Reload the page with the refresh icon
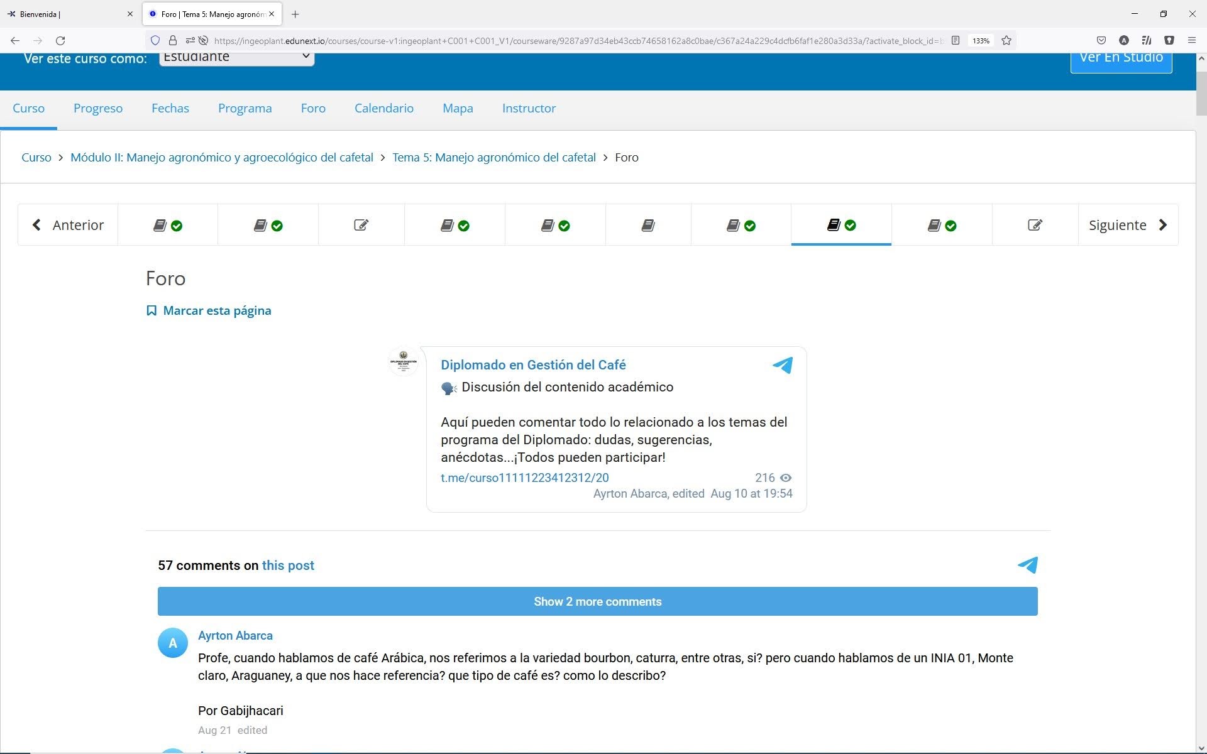Viewport: 1207px width, 754px height. (60, 40)
